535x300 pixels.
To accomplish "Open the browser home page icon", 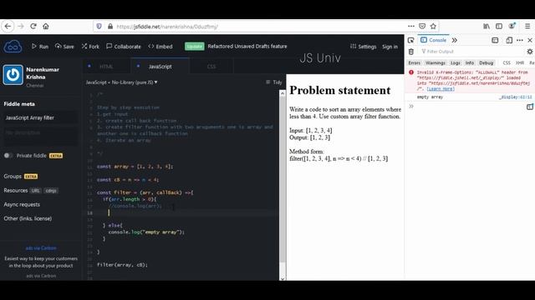I will [46, 26].
